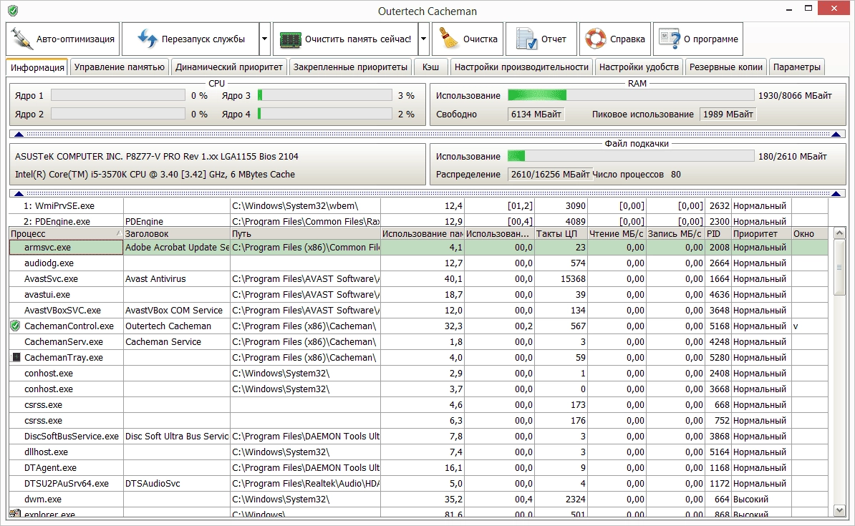
Task: Click the process list vertical scrollbar thumb
Action: pyautogui.click(x=840, y=267)
